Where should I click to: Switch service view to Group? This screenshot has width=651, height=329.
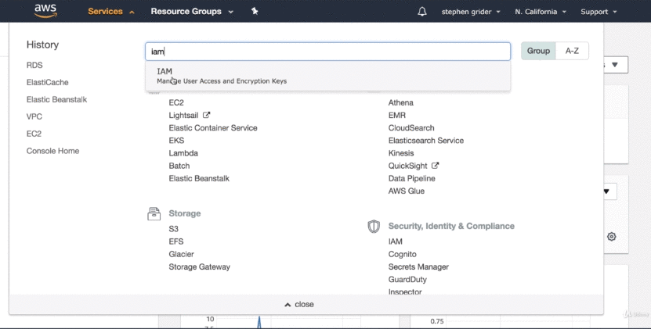538,51
